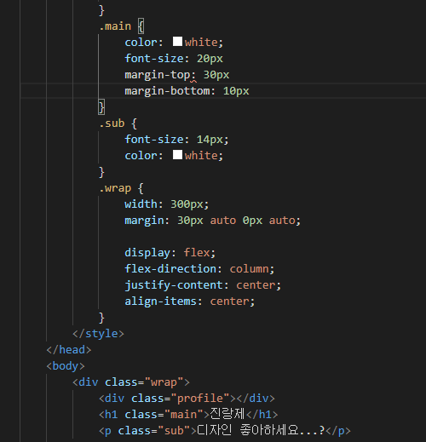The height and width of the screenshot is (442, 426).
Task: Open white color swatch in .sub rule
Action: pos(177,155)
